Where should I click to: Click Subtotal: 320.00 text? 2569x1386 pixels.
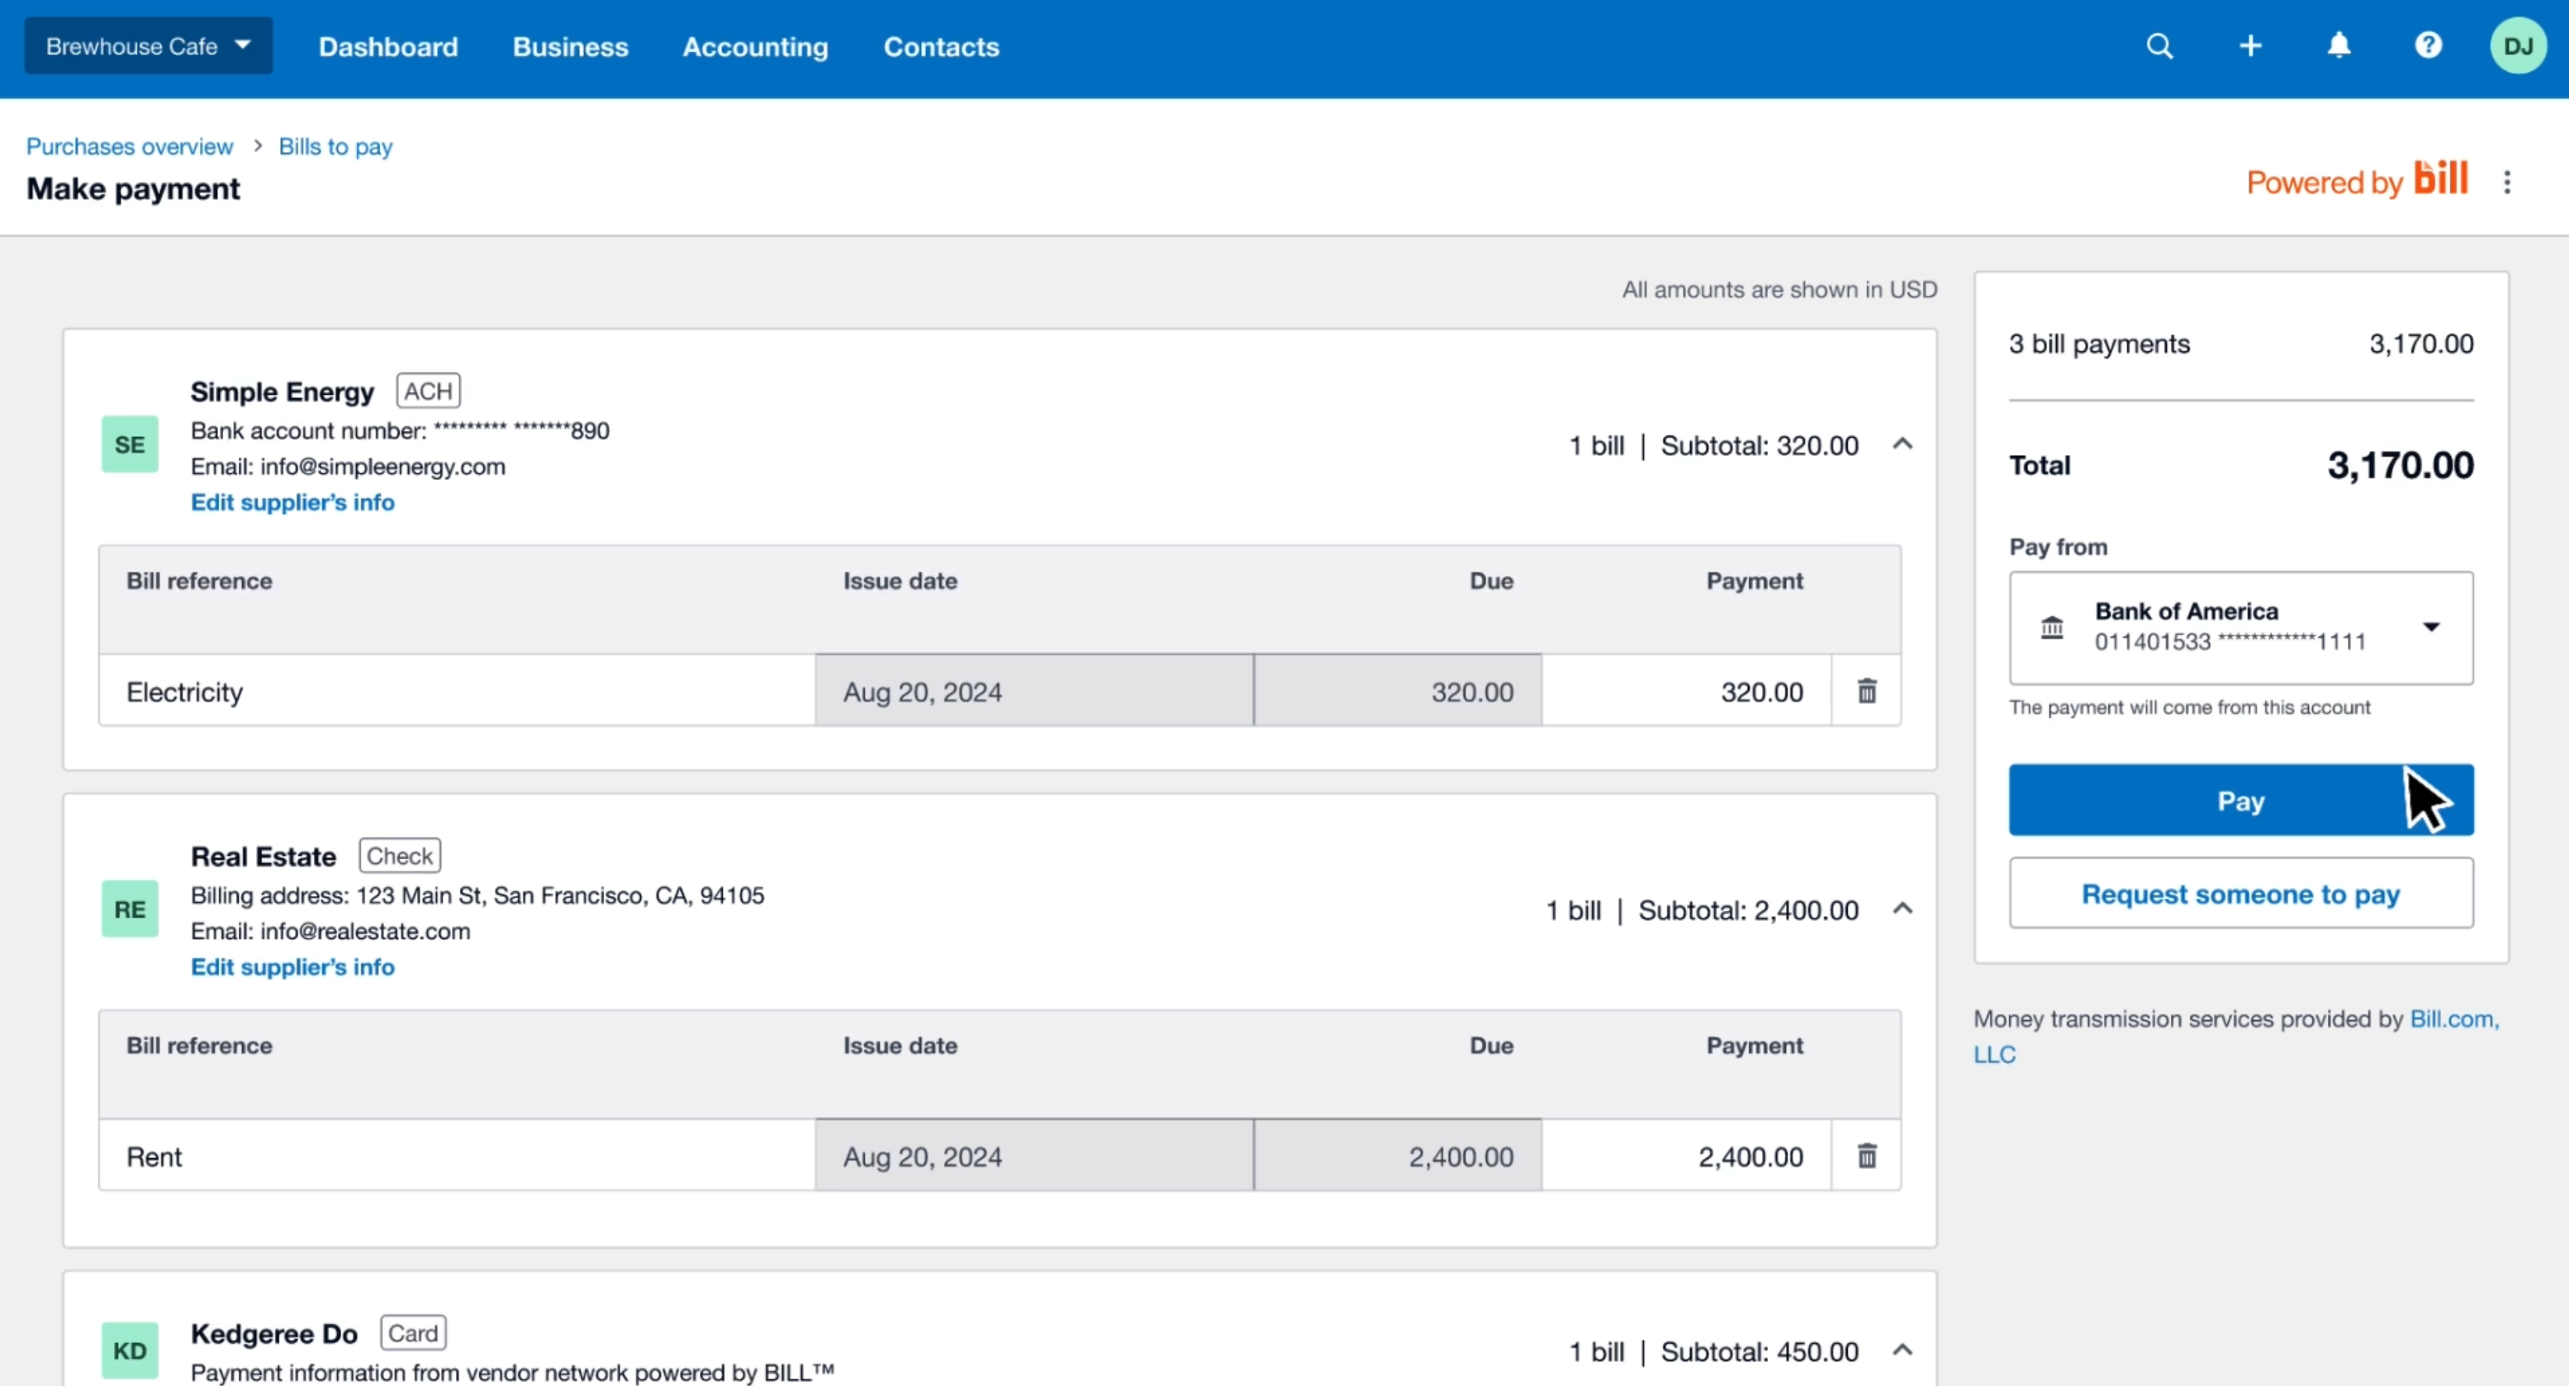coord(1760,446)
